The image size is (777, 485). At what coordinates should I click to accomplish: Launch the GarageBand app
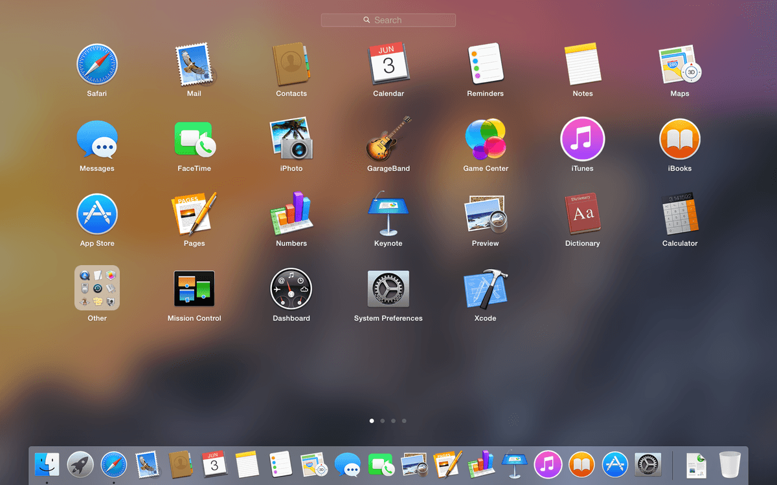pos(388,140)
